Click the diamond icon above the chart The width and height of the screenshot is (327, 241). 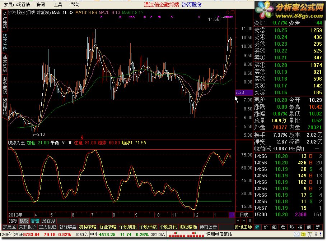[x=228, y=12]
